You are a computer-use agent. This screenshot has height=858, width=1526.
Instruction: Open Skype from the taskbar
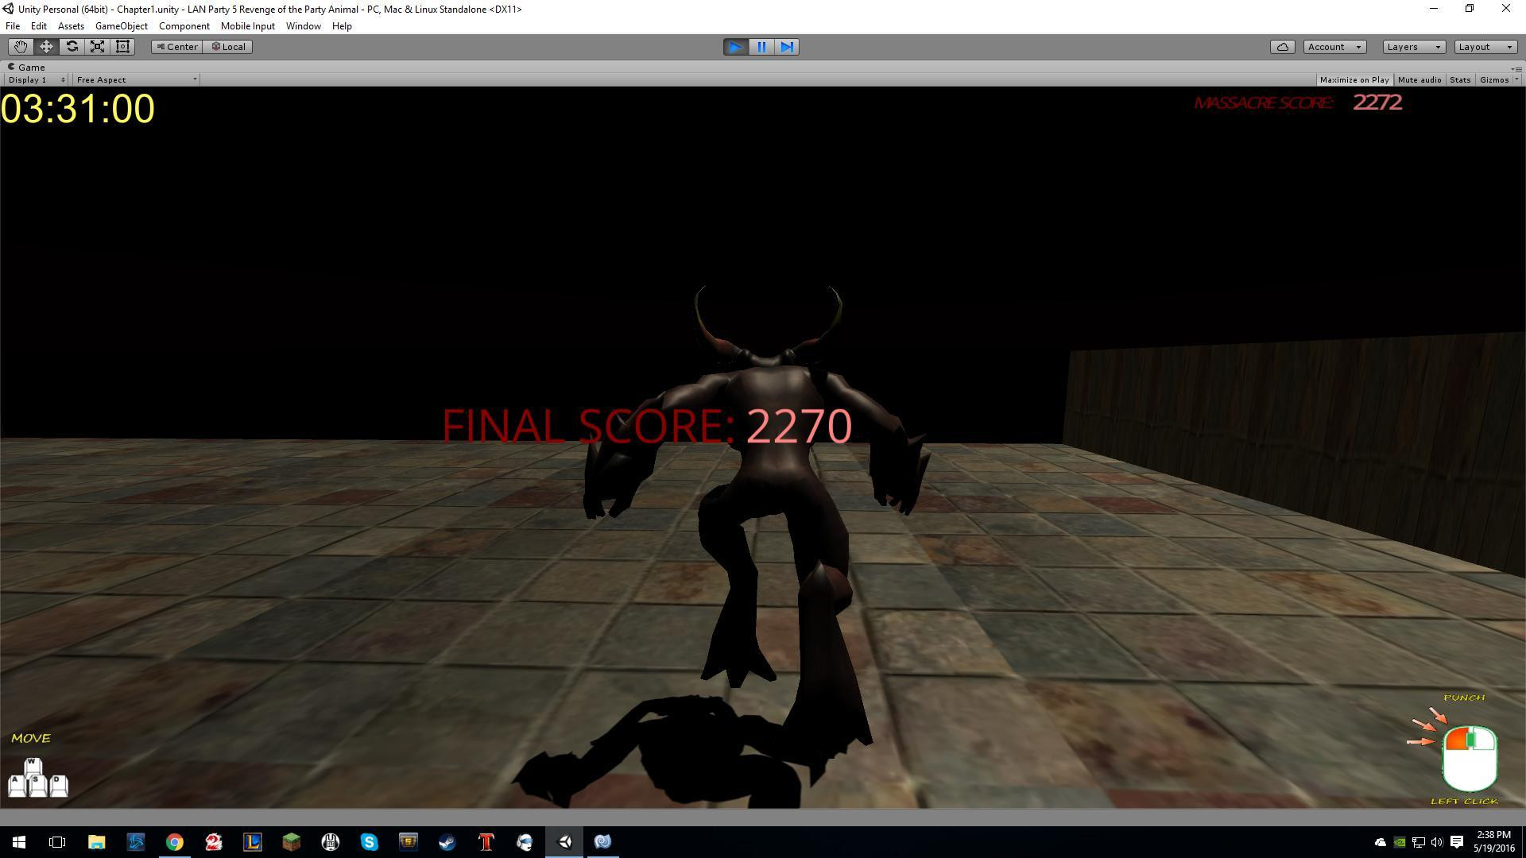[x=369, y=842]
